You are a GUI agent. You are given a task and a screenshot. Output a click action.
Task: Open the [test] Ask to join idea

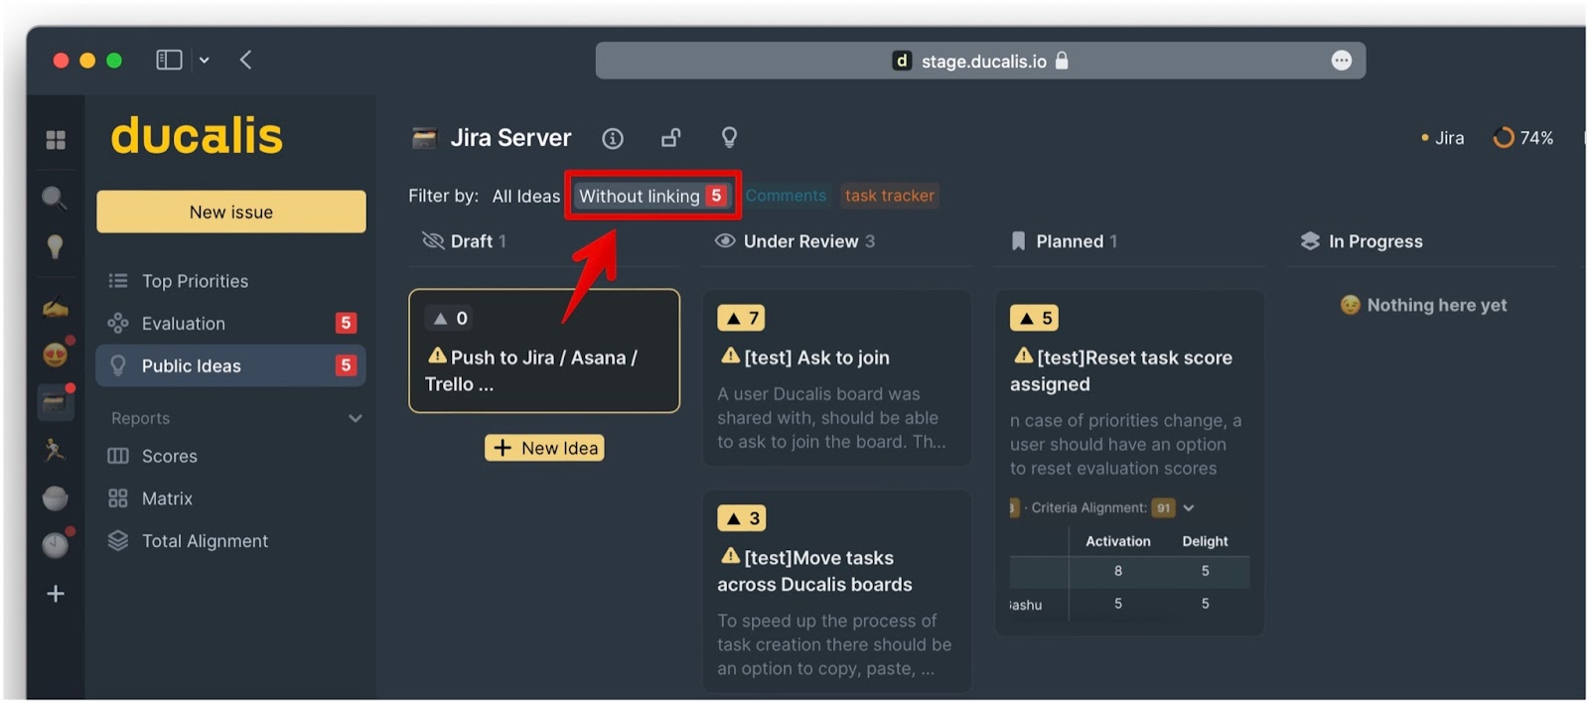pos(836,378)
